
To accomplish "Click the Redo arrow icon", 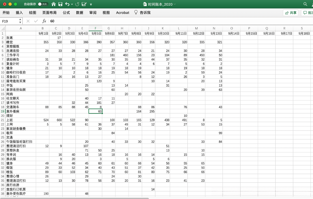I will [x=77, y=4].
